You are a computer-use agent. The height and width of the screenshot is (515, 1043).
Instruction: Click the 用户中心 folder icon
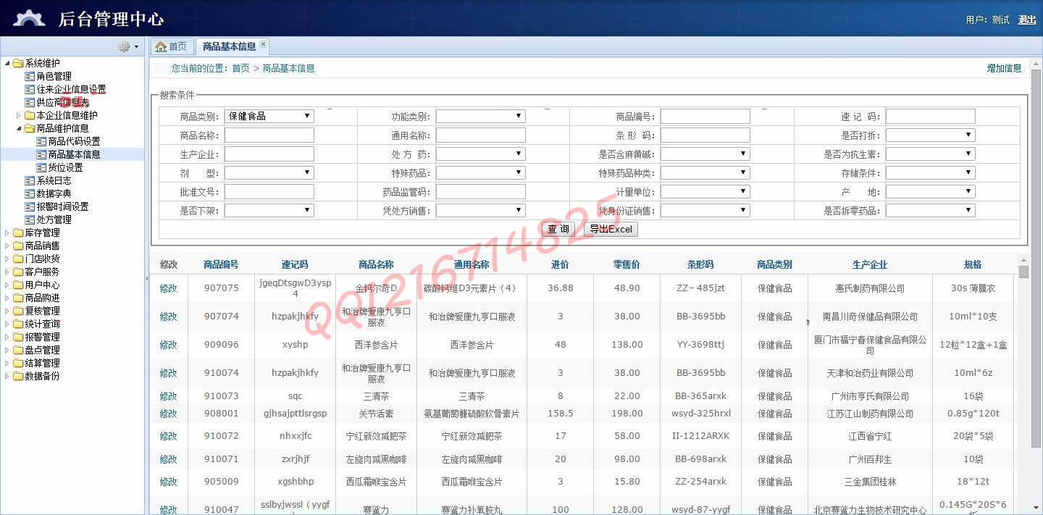point(18,285)
